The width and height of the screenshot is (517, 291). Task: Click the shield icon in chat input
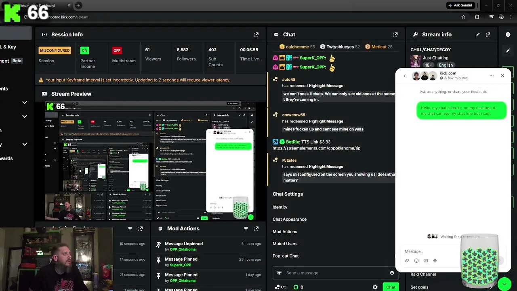coord(279,273)
